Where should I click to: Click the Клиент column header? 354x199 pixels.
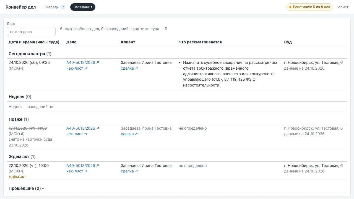pos(128,42)
